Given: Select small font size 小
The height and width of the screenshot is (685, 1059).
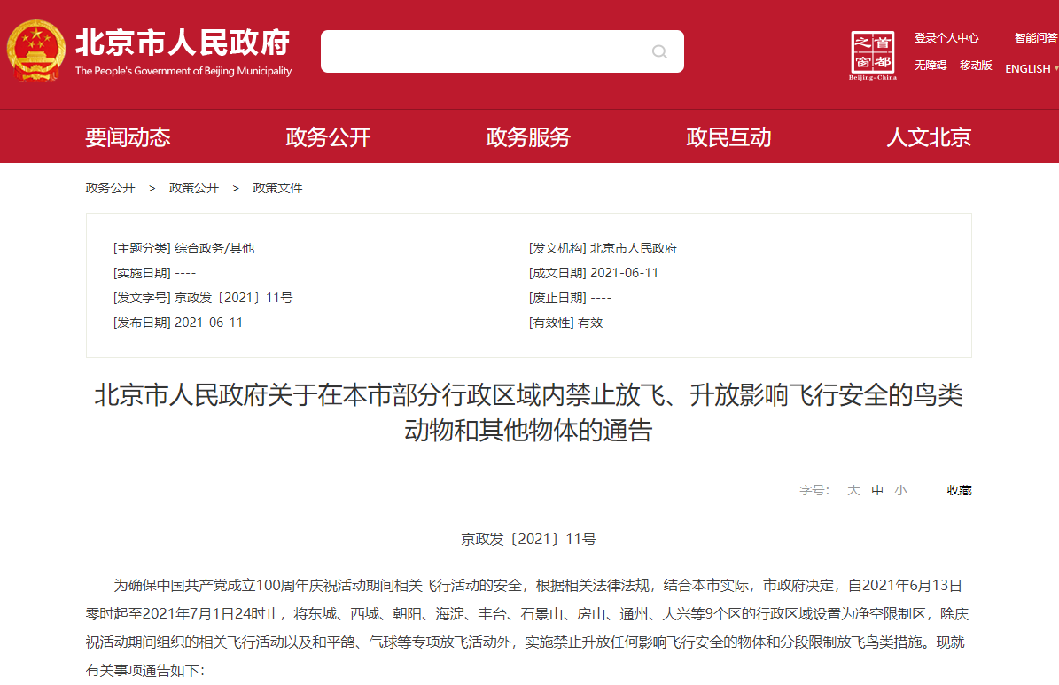Looking at the screenshot, I should (x=900, y=490).
